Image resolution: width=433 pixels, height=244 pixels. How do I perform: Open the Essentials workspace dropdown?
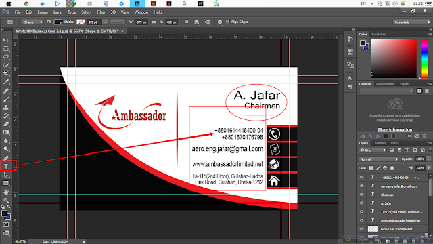coord(412,22)
